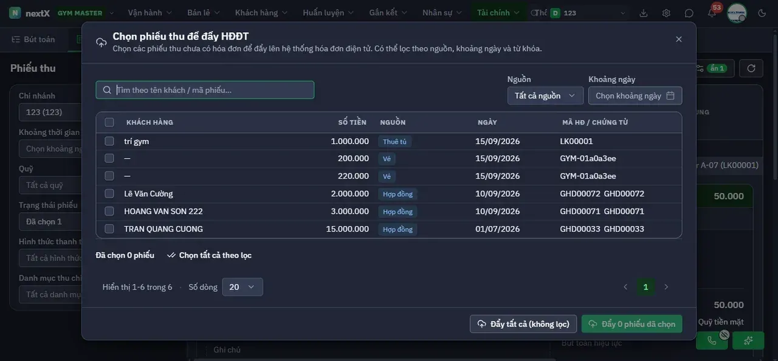Open the Số dòng 20 dropdown
The width and height of the screenshot is (778, 361).
[243, 287]
